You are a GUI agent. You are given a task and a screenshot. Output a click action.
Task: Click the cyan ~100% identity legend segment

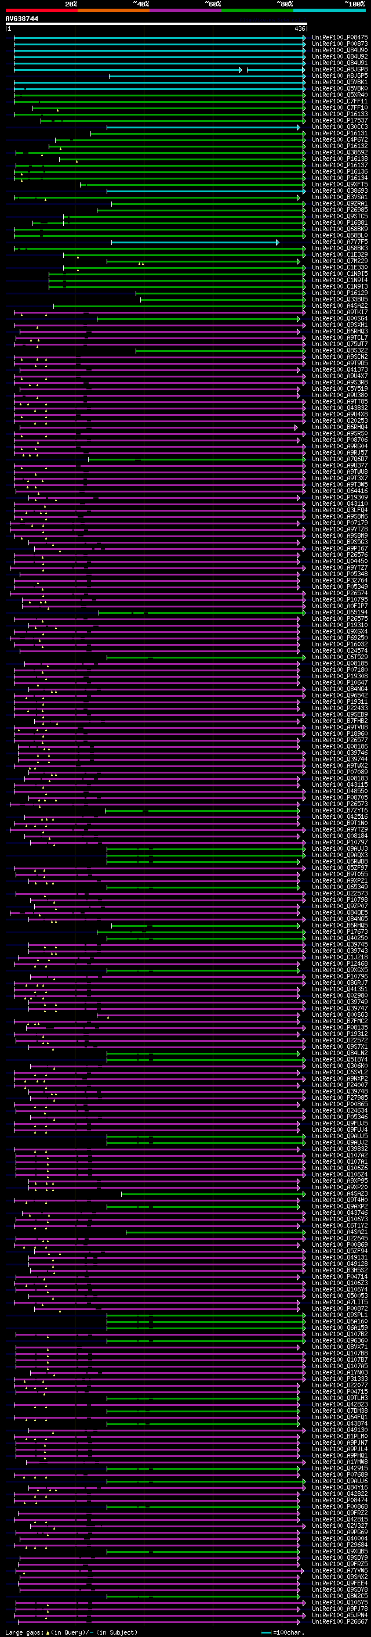tap(329, 10)
